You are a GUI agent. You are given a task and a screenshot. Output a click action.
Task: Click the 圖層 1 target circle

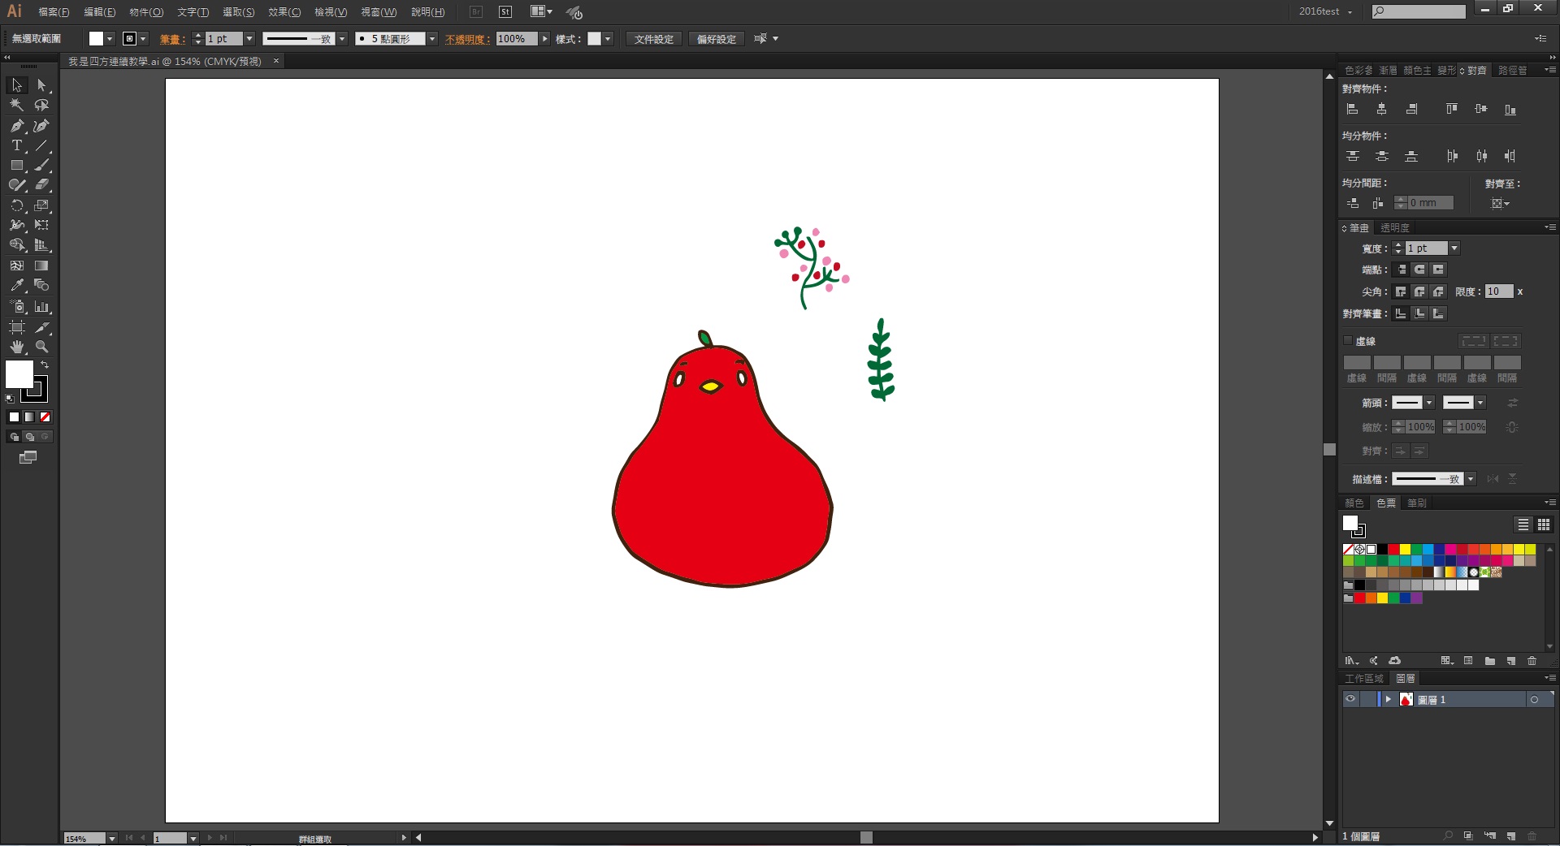coord(1534,699)
